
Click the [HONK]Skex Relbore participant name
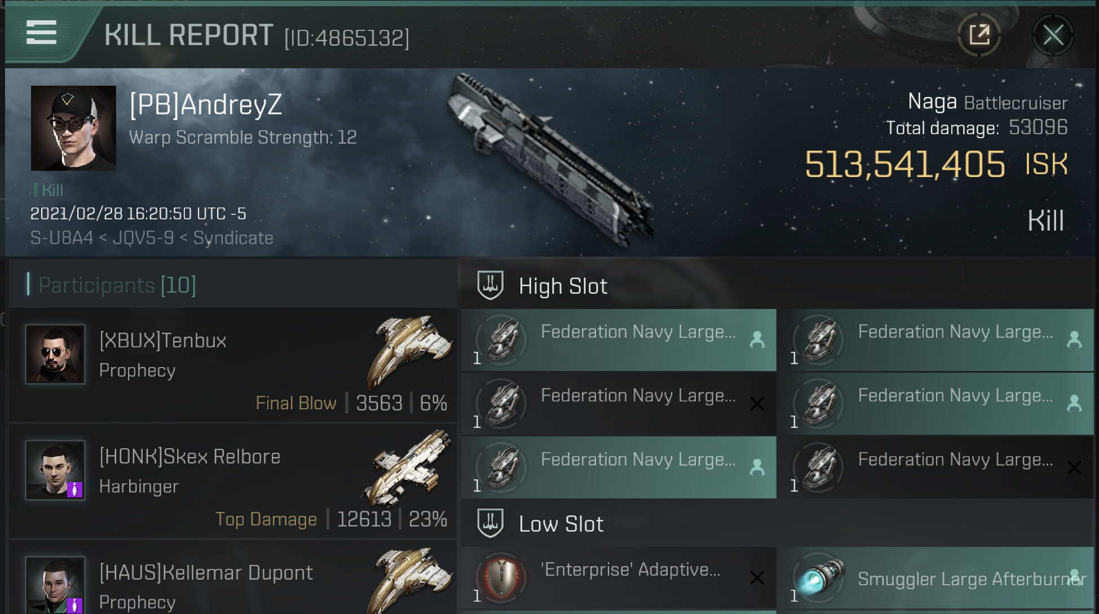tap(189, 457)
